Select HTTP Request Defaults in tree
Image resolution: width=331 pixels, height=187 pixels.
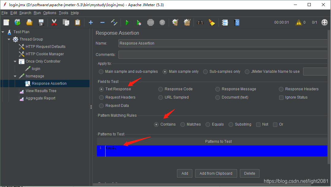(45, 46)
